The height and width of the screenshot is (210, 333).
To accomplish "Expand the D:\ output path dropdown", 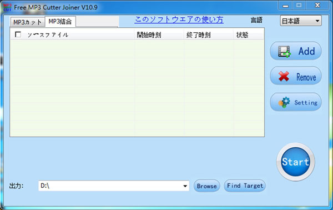I will point(185,186).
